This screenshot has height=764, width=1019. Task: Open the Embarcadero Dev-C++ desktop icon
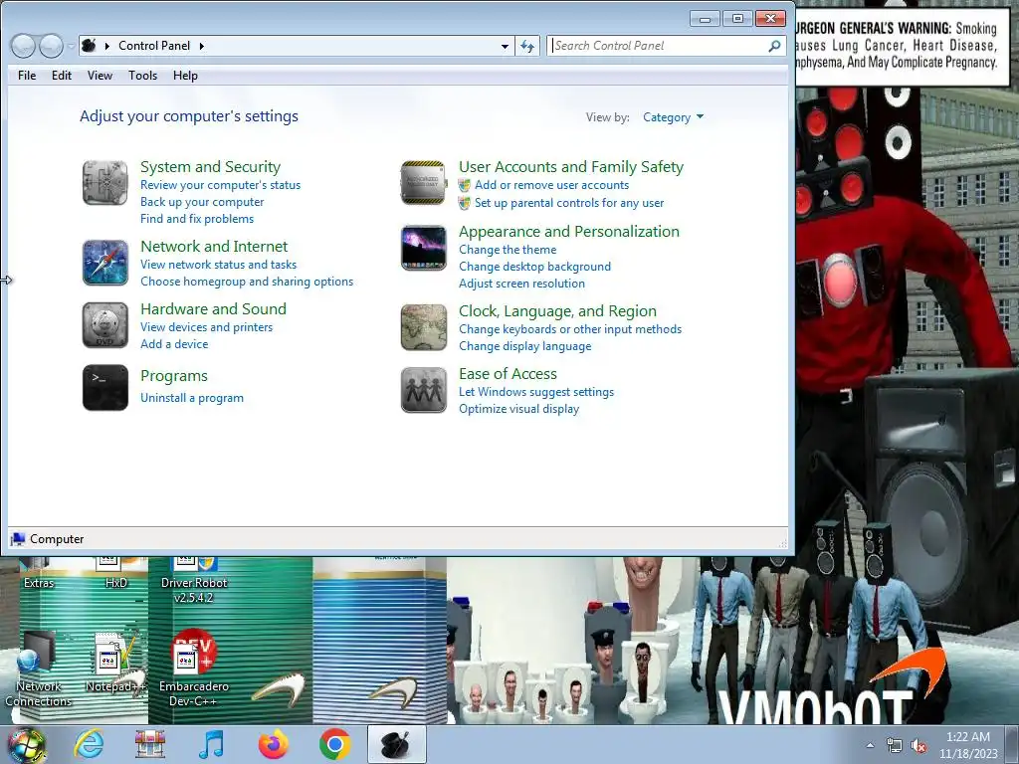click(x=193, y=668)
